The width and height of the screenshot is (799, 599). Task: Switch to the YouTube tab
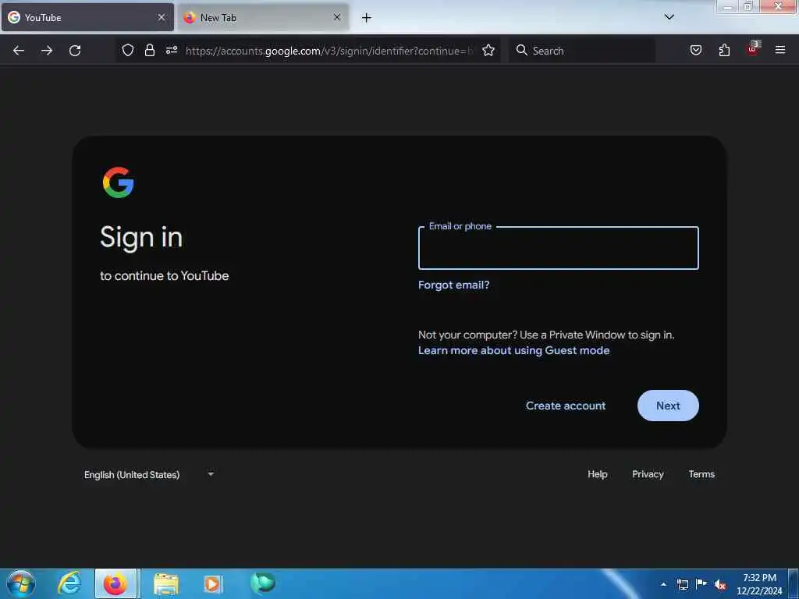click(x=87, y=17)
